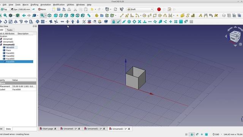Select the Polyline wire tool
The width and height of the screenshot is (243, 137).
pyautogui.click(x=127, y=15)
